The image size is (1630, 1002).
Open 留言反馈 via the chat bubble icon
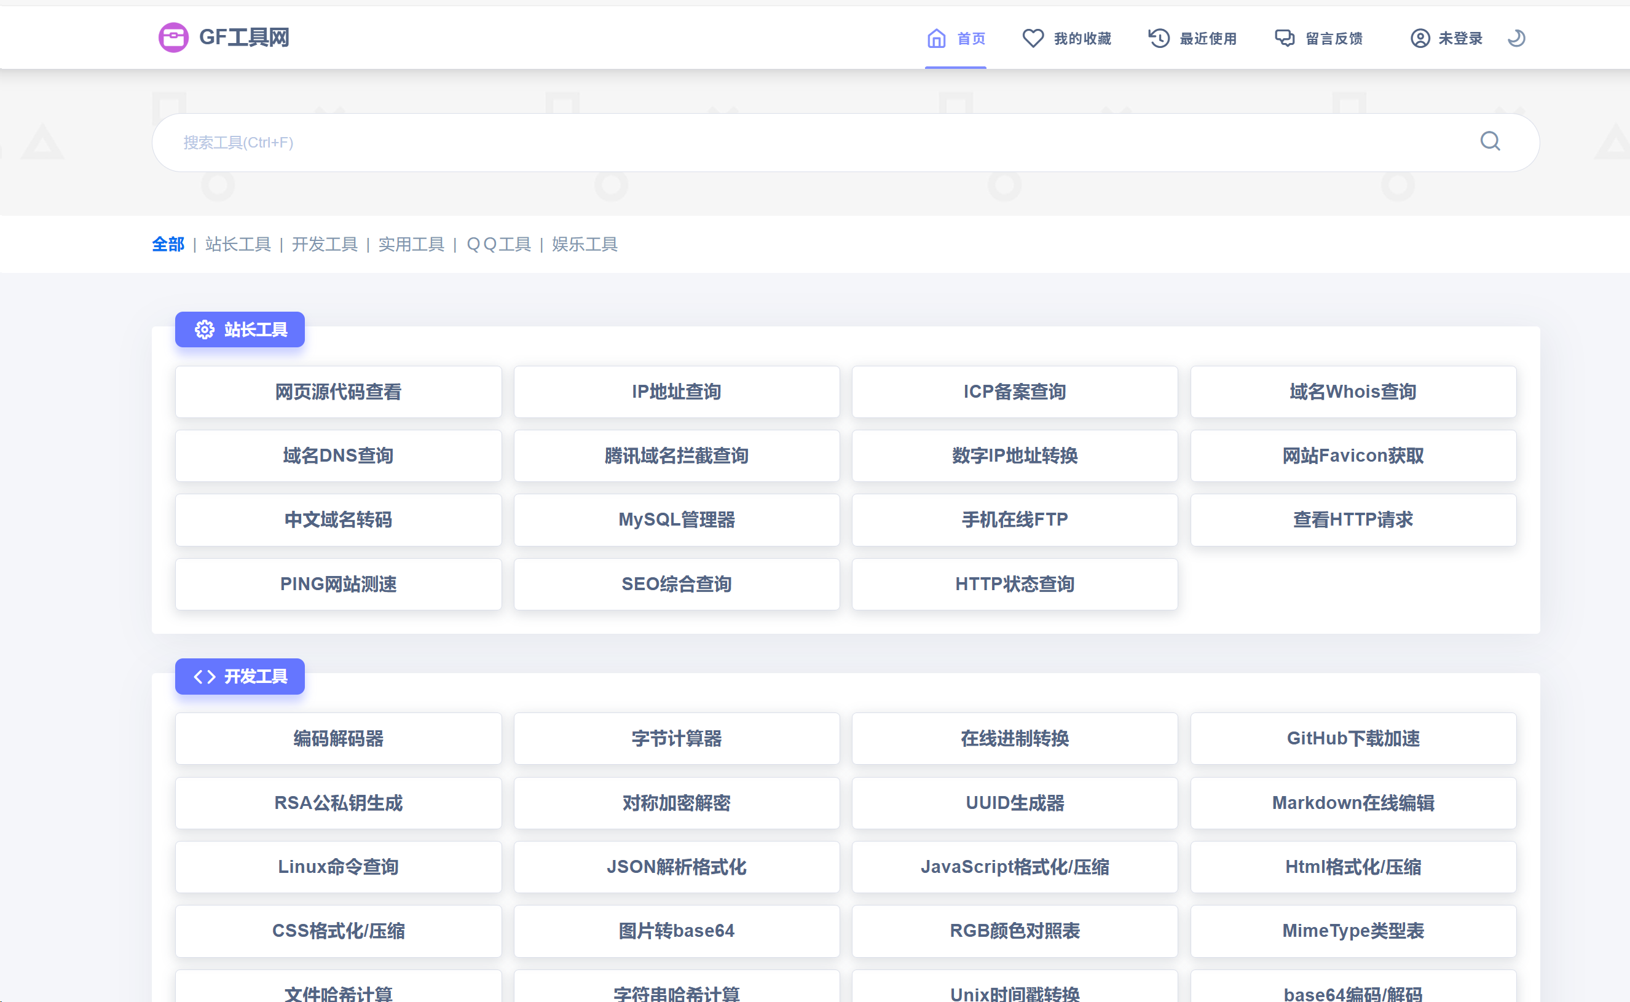tap(1284, 37)
